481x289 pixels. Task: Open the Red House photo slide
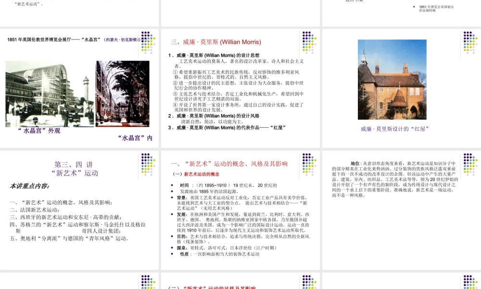[402, 89]
